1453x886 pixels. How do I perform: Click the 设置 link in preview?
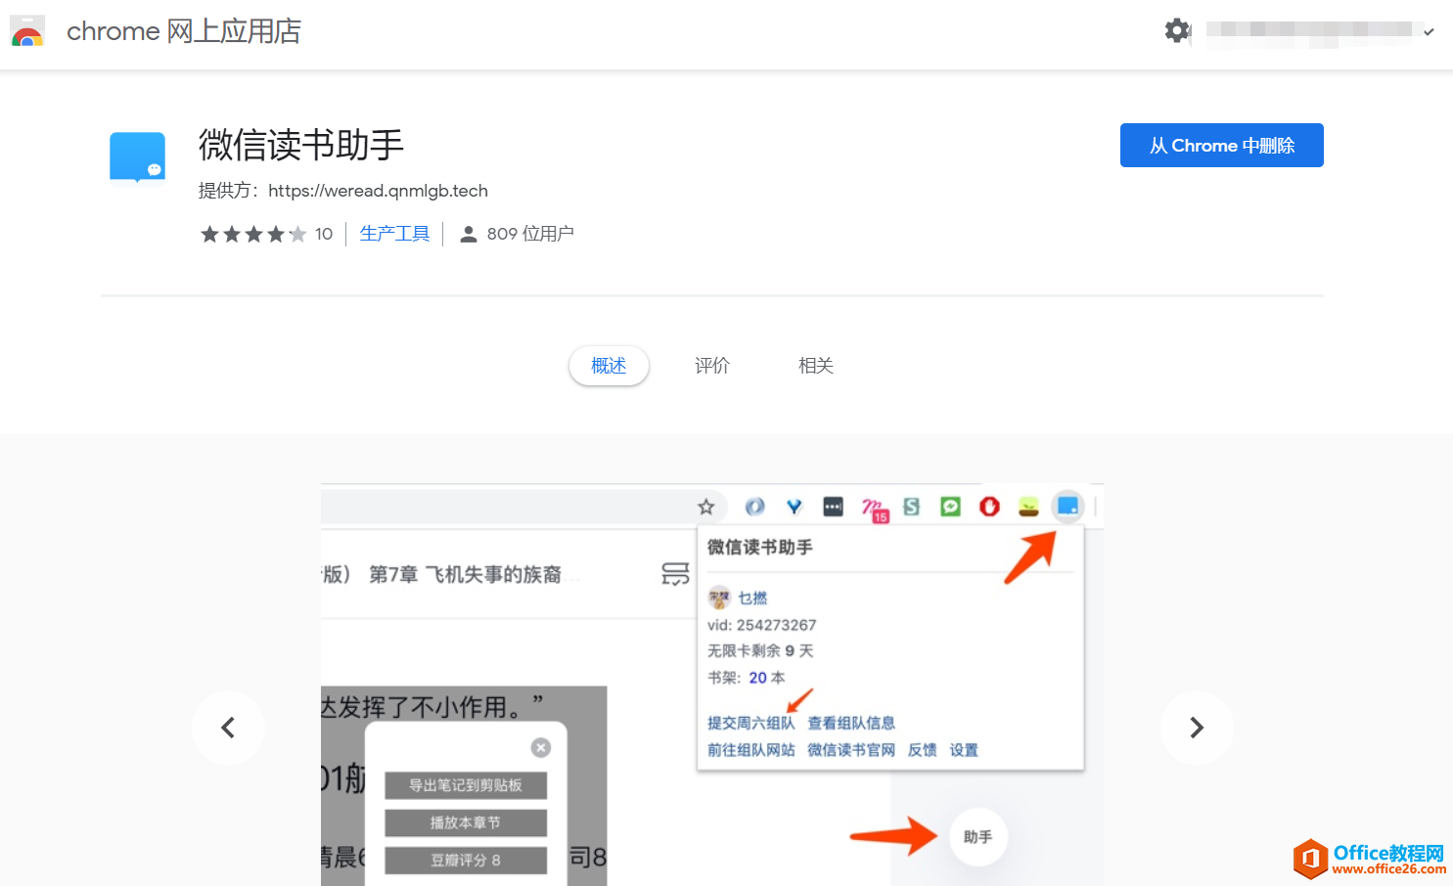(964, 750)
